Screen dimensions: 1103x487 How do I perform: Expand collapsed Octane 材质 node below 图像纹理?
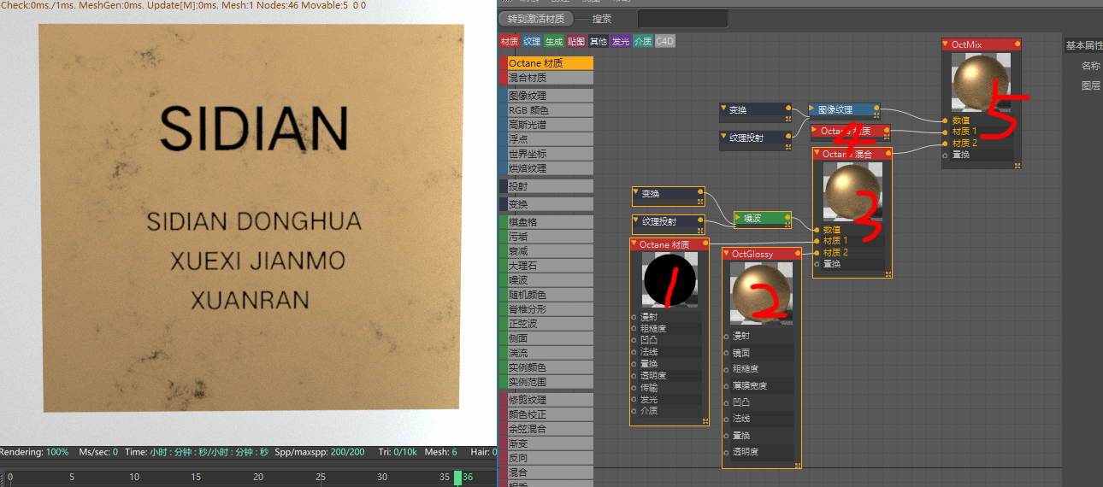click(815, 131)
